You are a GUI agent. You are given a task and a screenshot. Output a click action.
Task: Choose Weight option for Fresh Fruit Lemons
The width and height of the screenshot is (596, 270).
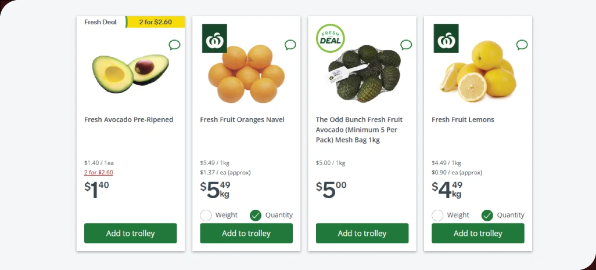click(437, 216)
